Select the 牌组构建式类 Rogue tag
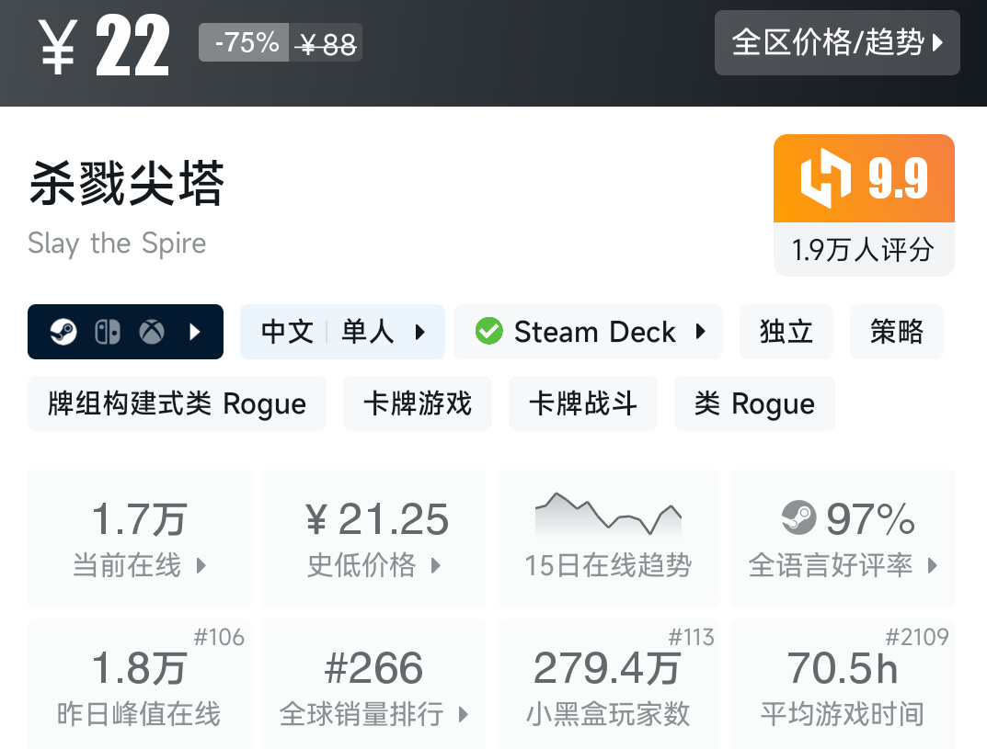Screen dimensions: 987x749 coord(177,403)
